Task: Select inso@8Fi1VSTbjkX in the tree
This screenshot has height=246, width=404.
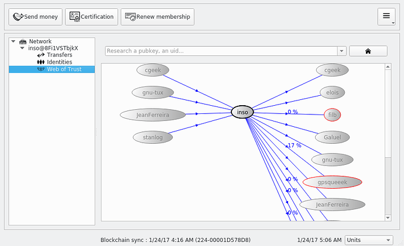Action: tap(53, 48)
